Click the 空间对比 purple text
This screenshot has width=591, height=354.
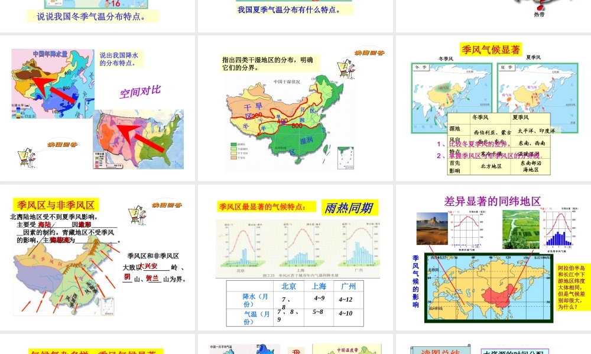(x=140, y=92)
